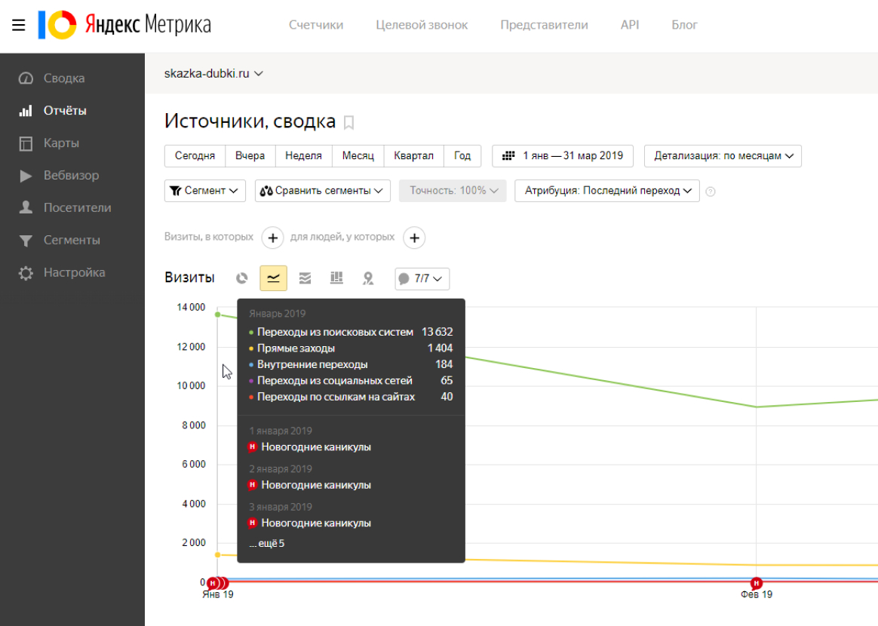This screenshot has height=626, width=878.
Task: Select the Месяц period button
Action: (x=358, y=155)
